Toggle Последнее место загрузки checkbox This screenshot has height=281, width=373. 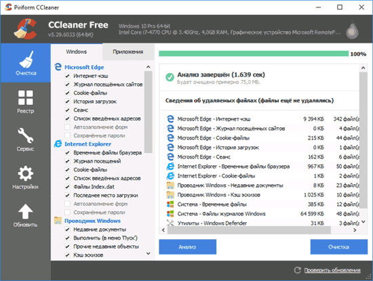tap(67, 196)
